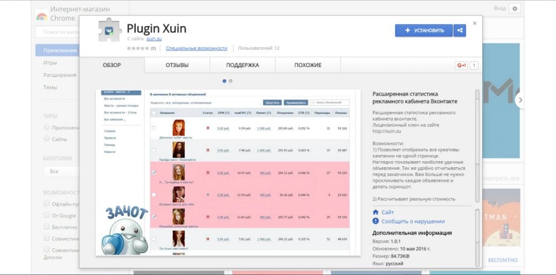
Task: Switch to the ОБЗОР tab
Action: (112, 65)
